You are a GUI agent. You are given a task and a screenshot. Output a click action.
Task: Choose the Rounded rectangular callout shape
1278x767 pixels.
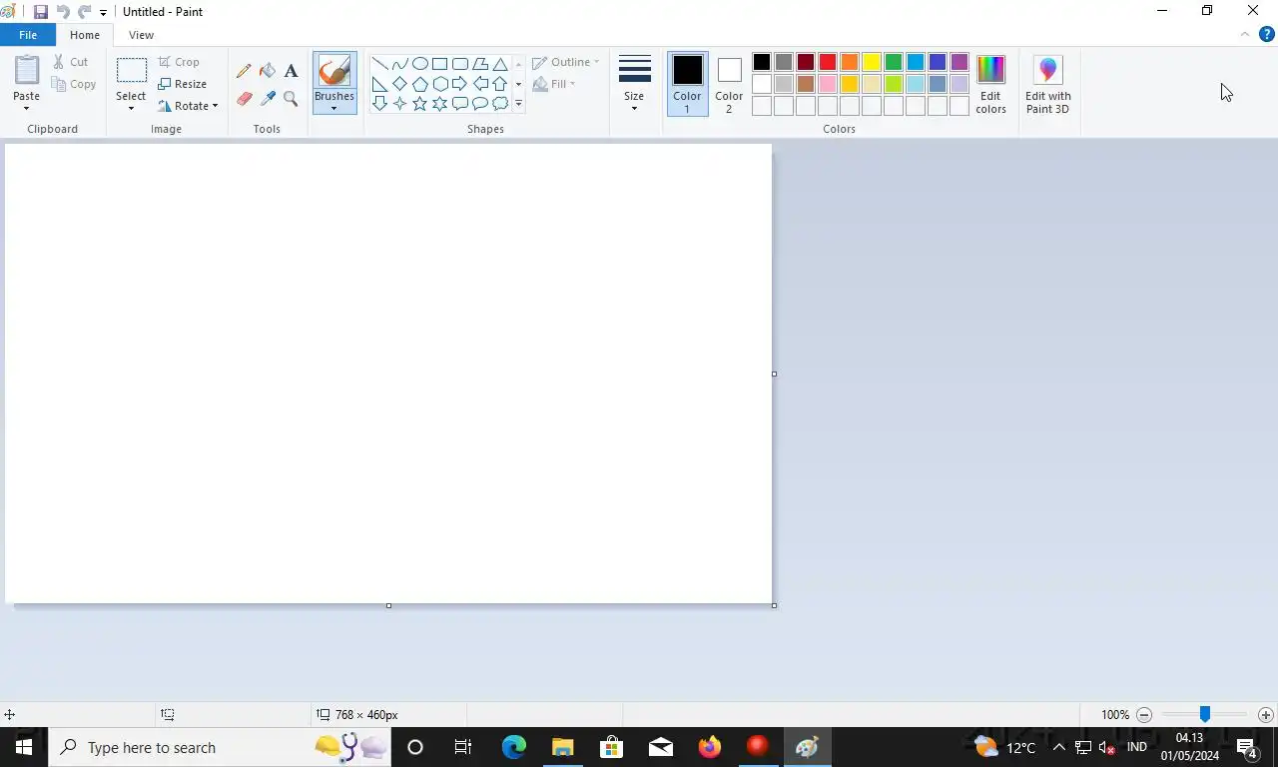coord(459,104)
